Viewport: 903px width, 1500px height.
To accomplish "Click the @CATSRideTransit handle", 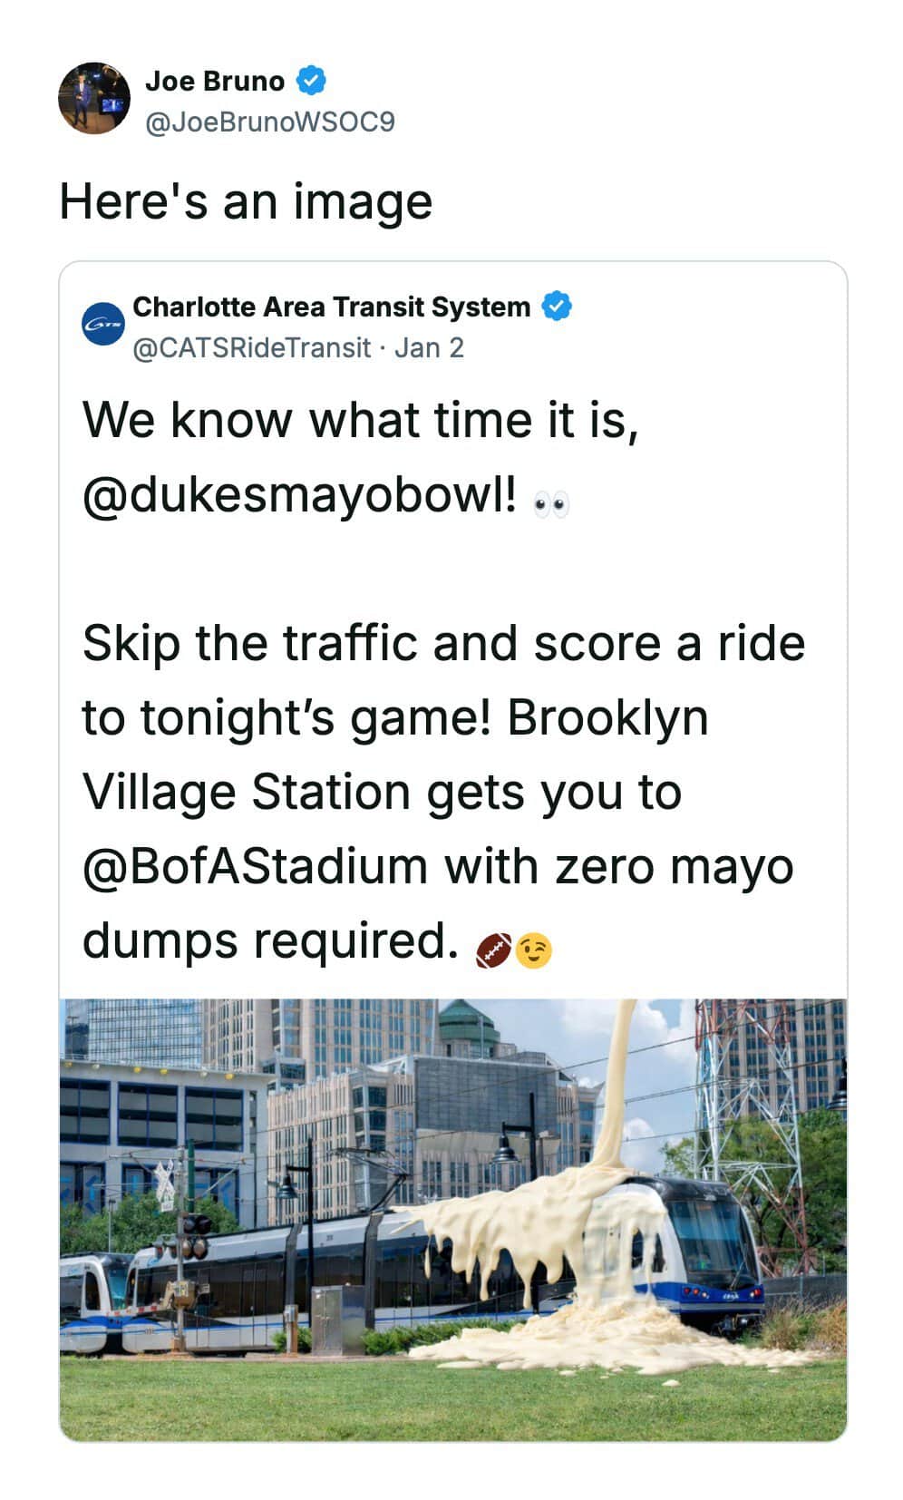I will click(252, 347).
